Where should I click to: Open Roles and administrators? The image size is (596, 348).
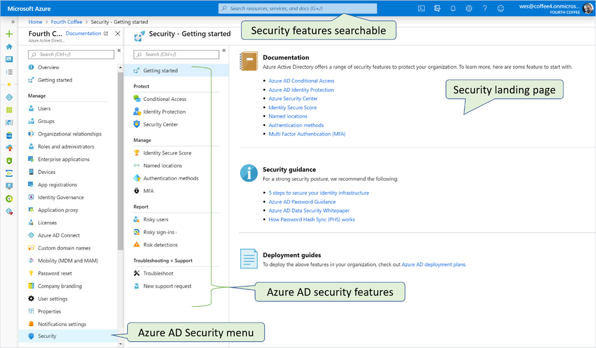(x=67, y=146)
